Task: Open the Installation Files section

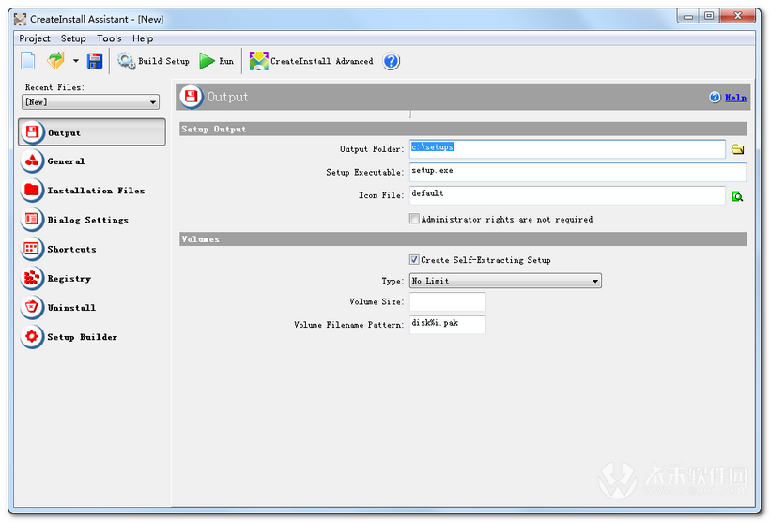Action: [83, 191]
